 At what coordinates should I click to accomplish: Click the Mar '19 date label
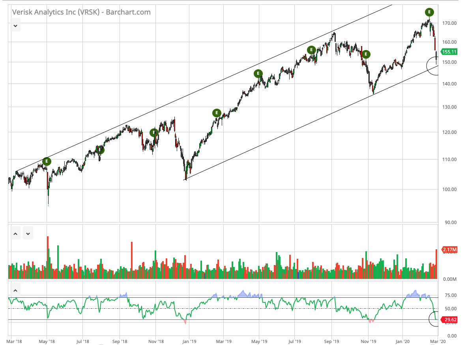click(x=224, y=341)
